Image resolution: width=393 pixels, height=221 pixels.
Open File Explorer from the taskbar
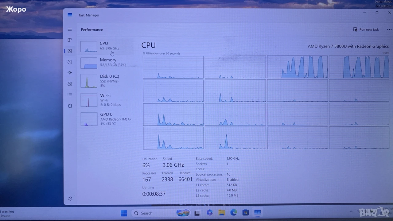pyautogui.click(x=222, y=213)
